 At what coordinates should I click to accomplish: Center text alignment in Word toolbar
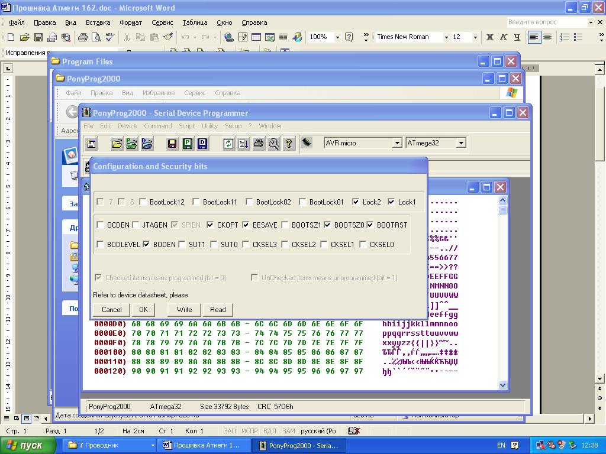click(x=547, y=37)
